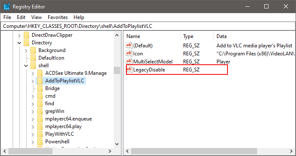
Task: Select the Background folder icon
Action: (33, 50)
